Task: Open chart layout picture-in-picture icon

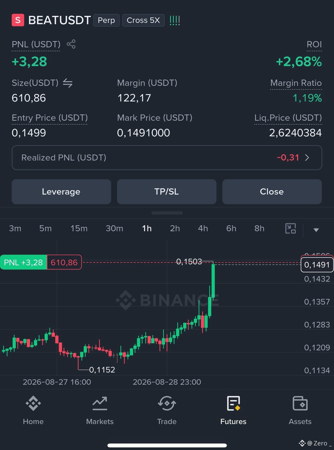Action: 291,228
